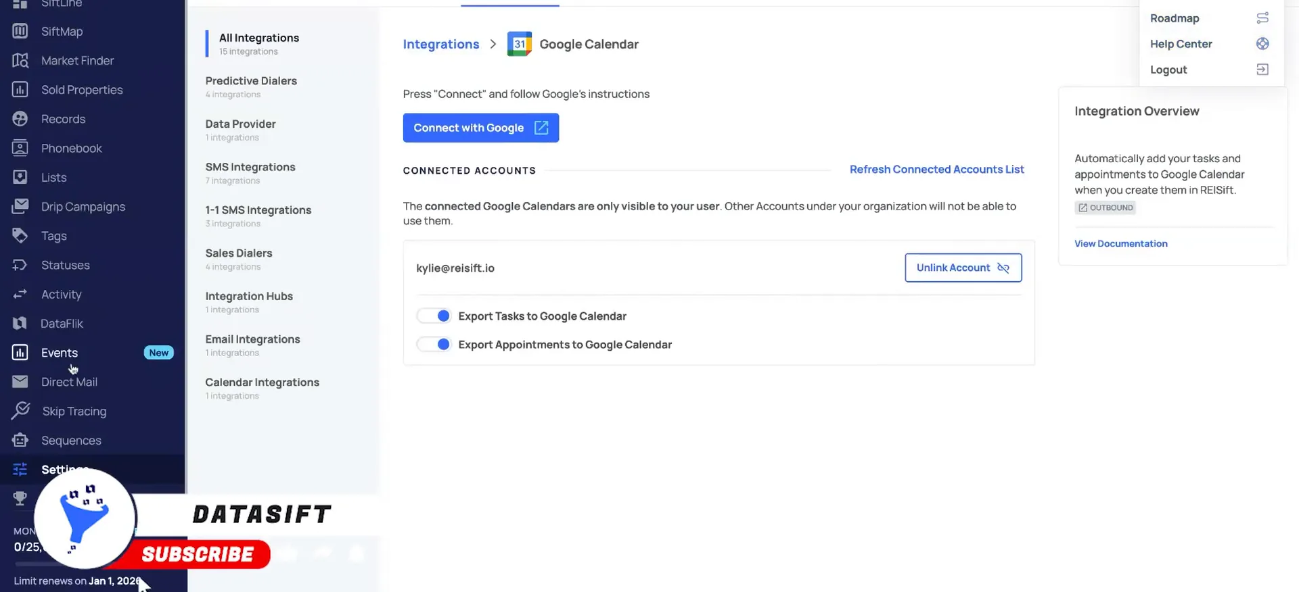The height and width of the screenshot is (592, 1299).
Task: Click the New badge beside Events
Action: [x=159, y=352]
